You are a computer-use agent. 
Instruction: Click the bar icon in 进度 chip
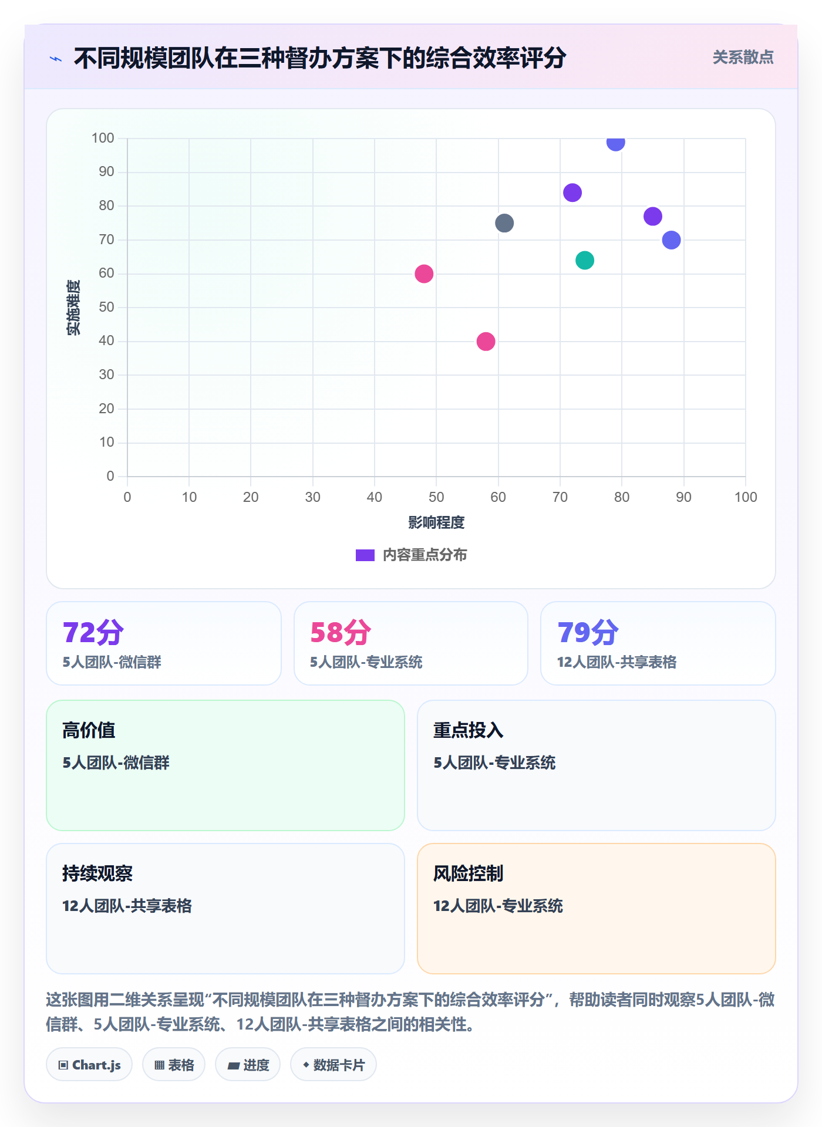coord(234,1066)
